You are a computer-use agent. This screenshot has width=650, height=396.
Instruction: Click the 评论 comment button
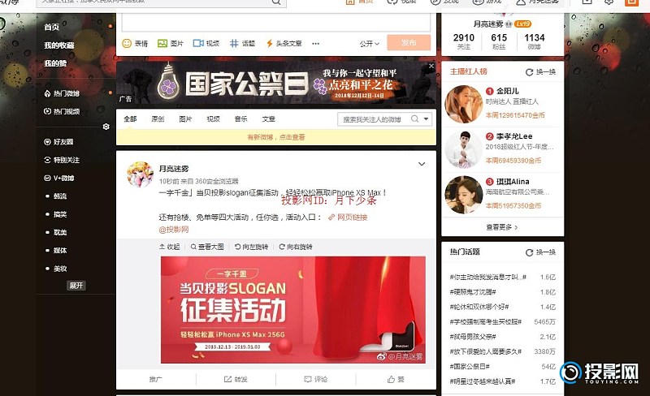pos(315,379)
